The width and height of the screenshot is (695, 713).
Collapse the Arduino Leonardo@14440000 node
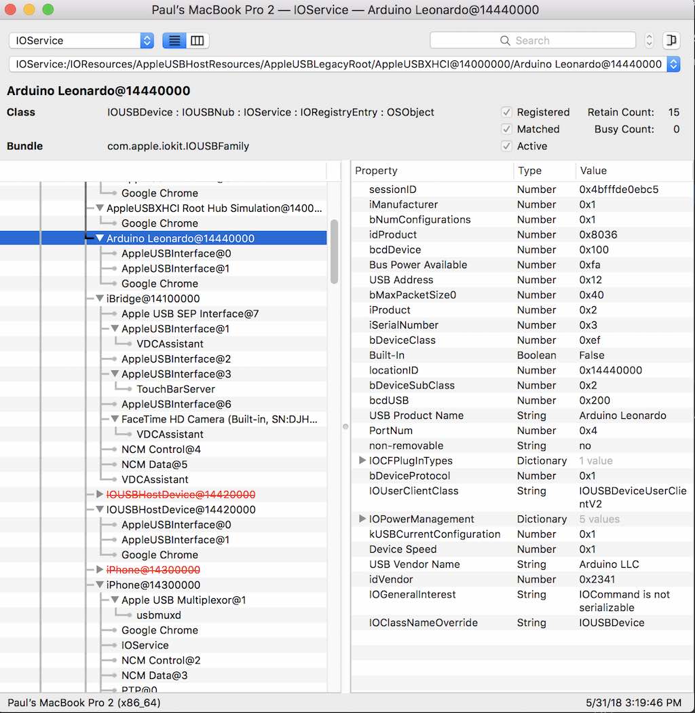(100, 238)
